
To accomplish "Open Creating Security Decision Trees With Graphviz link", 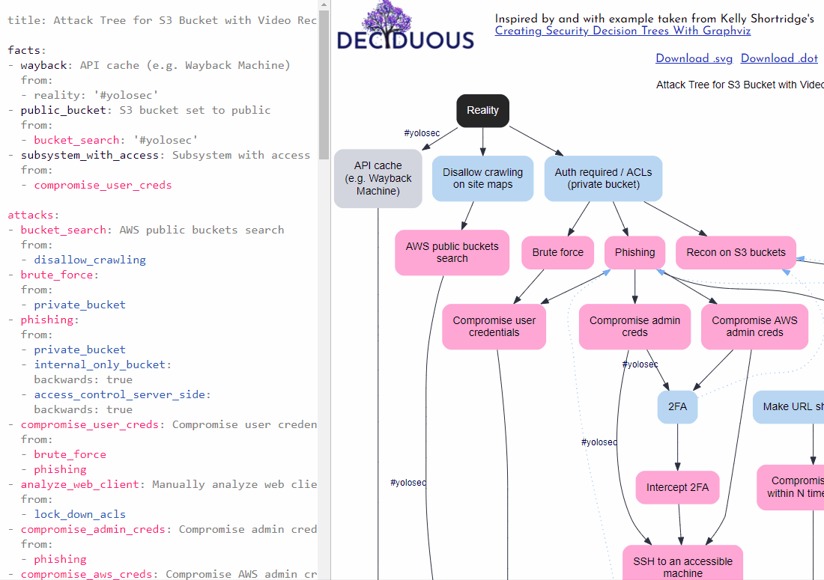I will tap(622, 31).
